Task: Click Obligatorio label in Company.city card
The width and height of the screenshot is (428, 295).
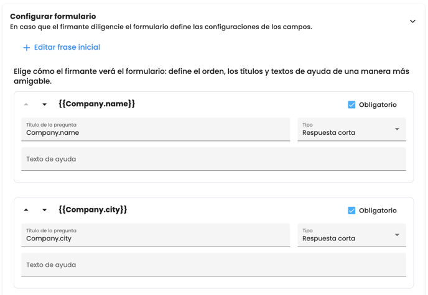Action: (378, 211)
